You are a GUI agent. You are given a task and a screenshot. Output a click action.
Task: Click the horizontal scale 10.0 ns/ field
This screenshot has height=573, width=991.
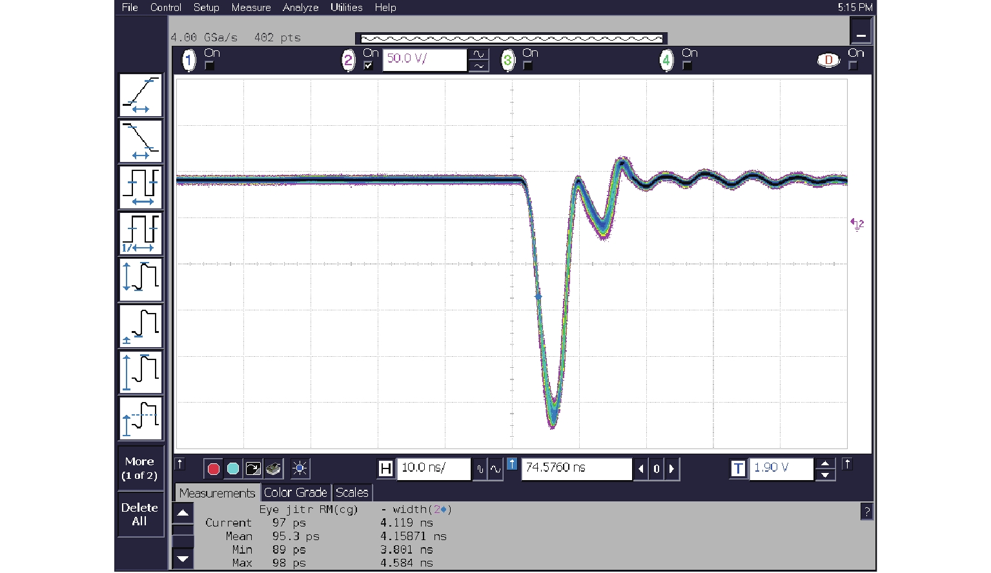click(x=433, y=468)
